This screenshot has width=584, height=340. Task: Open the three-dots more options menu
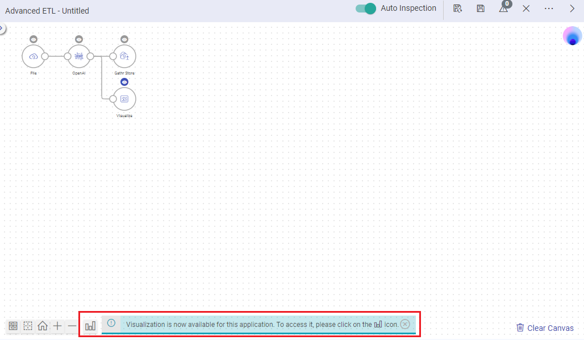pyautogui.click(x=549, y=9)
